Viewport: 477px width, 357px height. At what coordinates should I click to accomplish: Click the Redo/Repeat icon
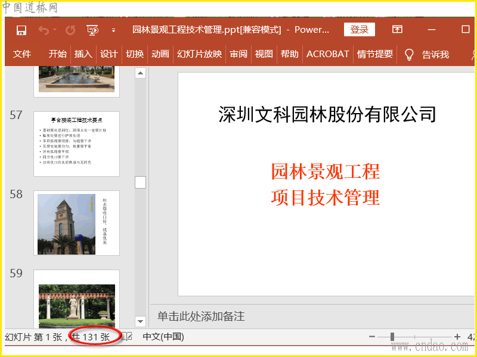70,30
